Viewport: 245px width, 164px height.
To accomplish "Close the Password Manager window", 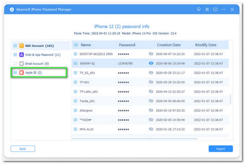I will pos(232,9).
